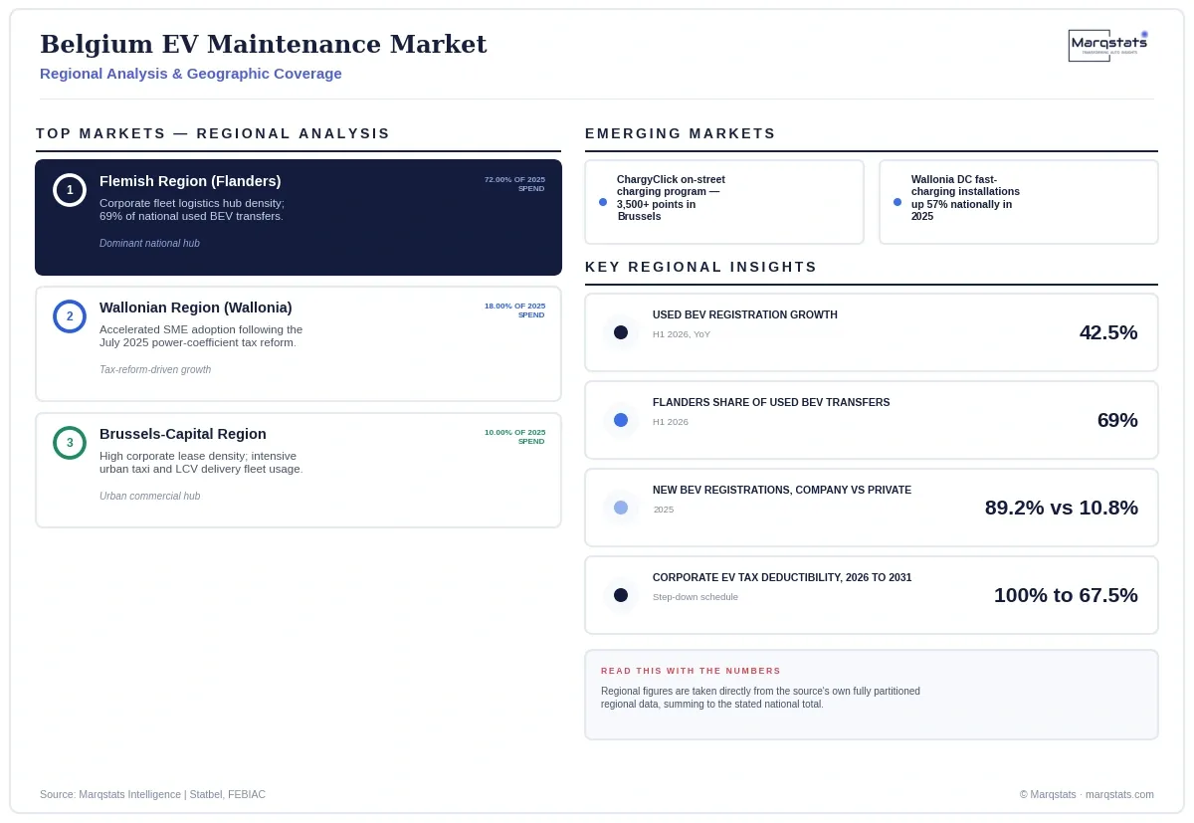Click the bullet dot beside ChargyClick on-street charging
The image size is (1194, 823).
pos(603,202)
